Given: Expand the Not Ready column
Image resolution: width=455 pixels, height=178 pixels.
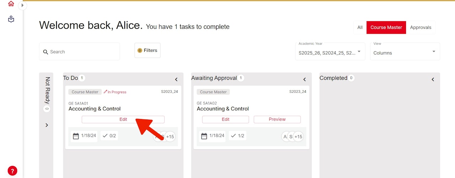Looking at the screenshot, I should (x=47, y=125).
